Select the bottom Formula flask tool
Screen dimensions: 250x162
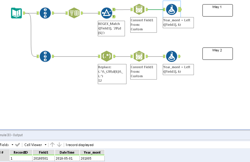pyautogui.click(x=171, y=57)
